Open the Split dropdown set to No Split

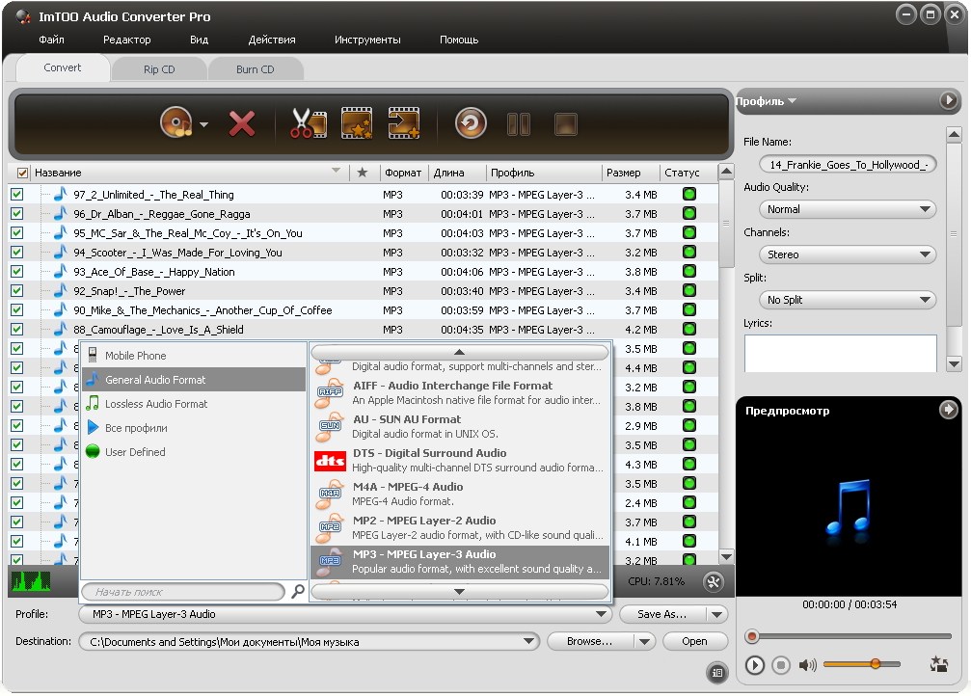848,300
